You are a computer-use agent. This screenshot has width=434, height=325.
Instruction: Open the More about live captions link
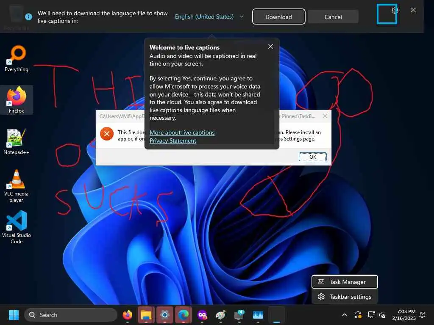tap(182, 132)
